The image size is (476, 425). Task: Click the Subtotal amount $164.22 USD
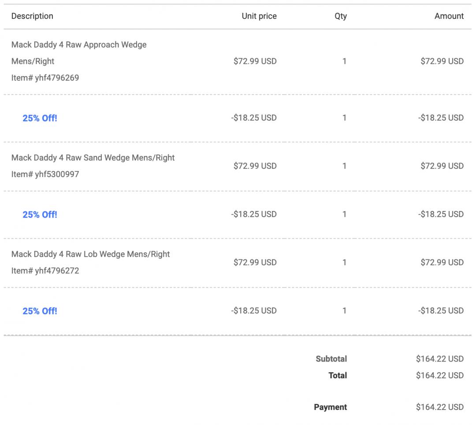439,359
